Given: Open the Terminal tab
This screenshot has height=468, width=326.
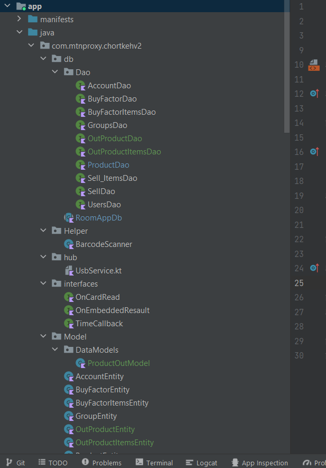Looking at the screenshot, I should 154,463.
